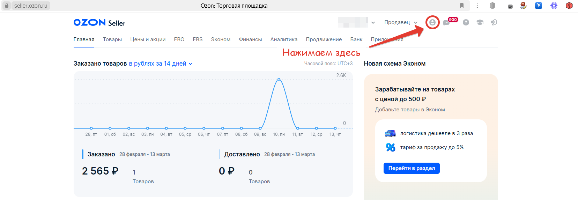Open the FBO tab
The height and width of the screenshot is (200, 578).
point(179,39)
